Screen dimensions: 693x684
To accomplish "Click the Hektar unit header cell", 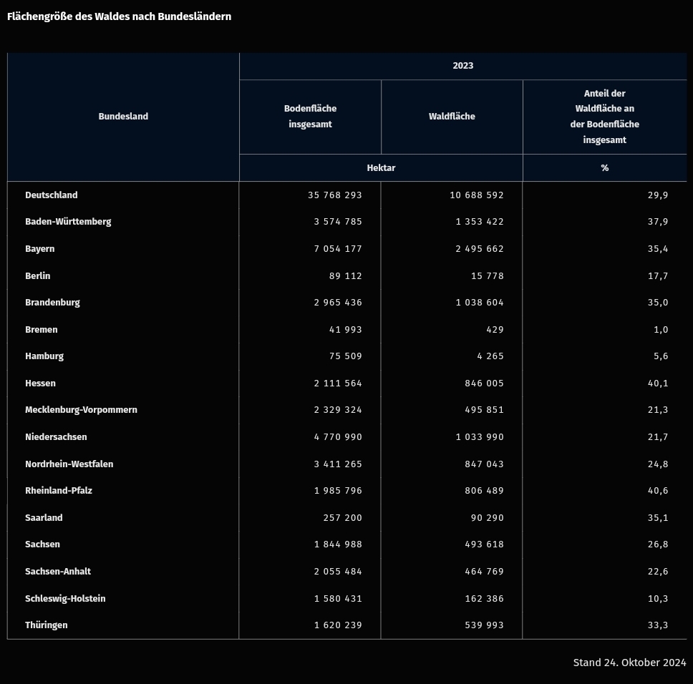I will 381,168.
